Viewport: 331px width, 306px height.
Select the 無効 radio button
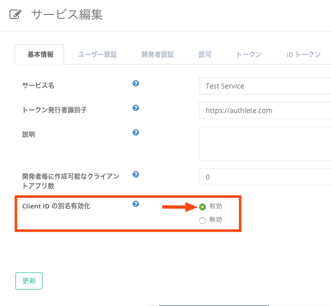pyautogui.click(x=202, y=220)
